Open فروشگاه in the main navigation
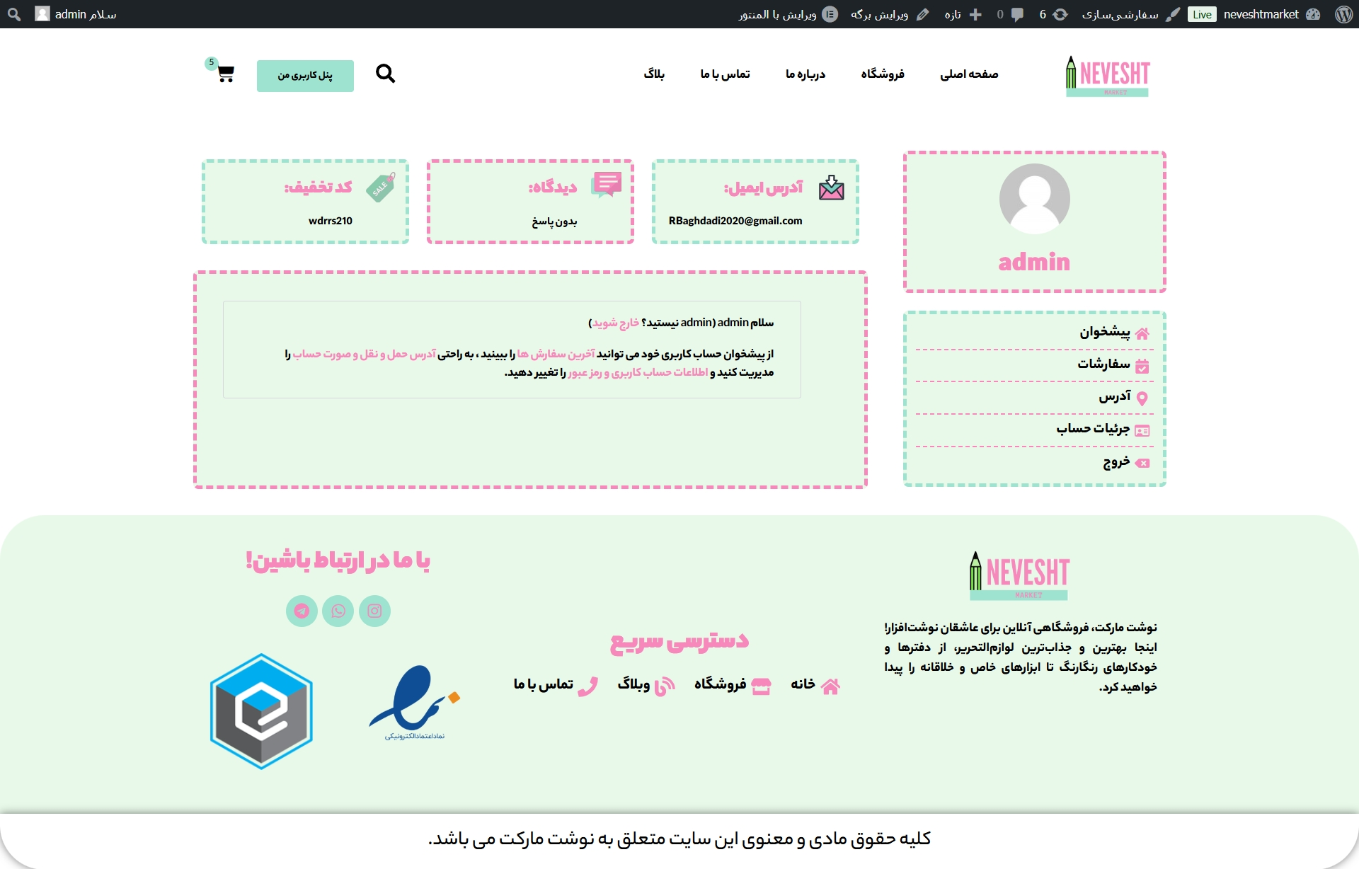This screenshot has height=869, width=1359. 883,74
